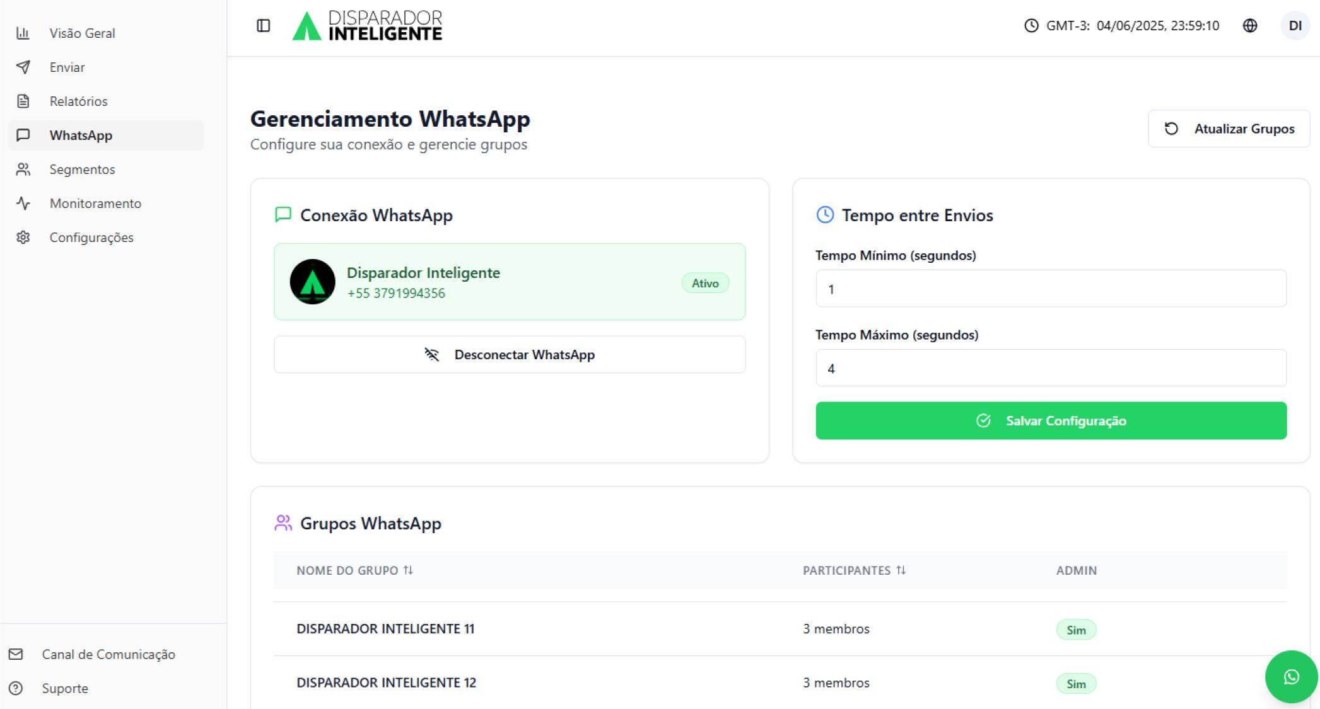Screen dimensions: 1320x709
Task: Open the DI user avatar
Action: point(1295,26)
